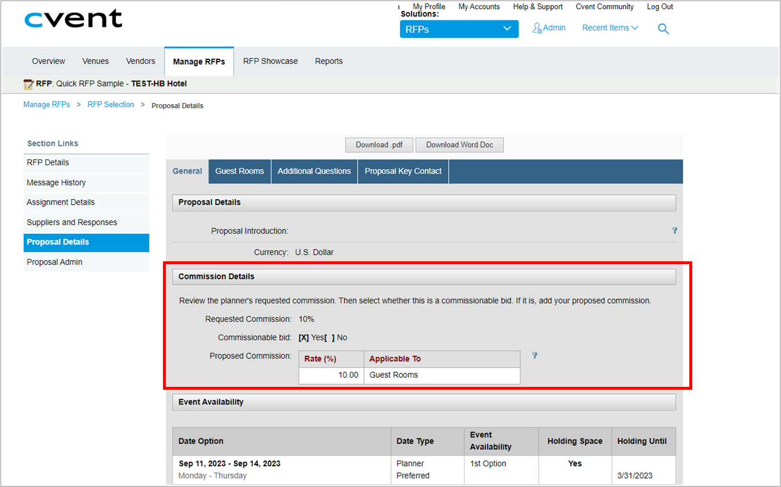
Task: Select the Yes commissionable bid checkbox
Action: pyautogui.click(x=303, y=338)
